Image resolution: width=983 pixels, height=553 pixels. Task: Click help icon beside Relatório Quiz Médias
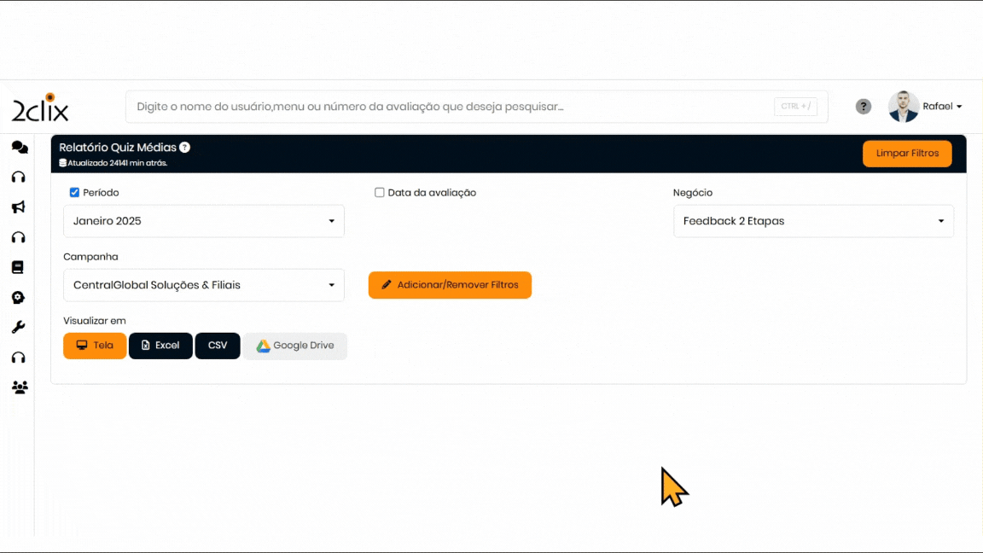point(185,148)
